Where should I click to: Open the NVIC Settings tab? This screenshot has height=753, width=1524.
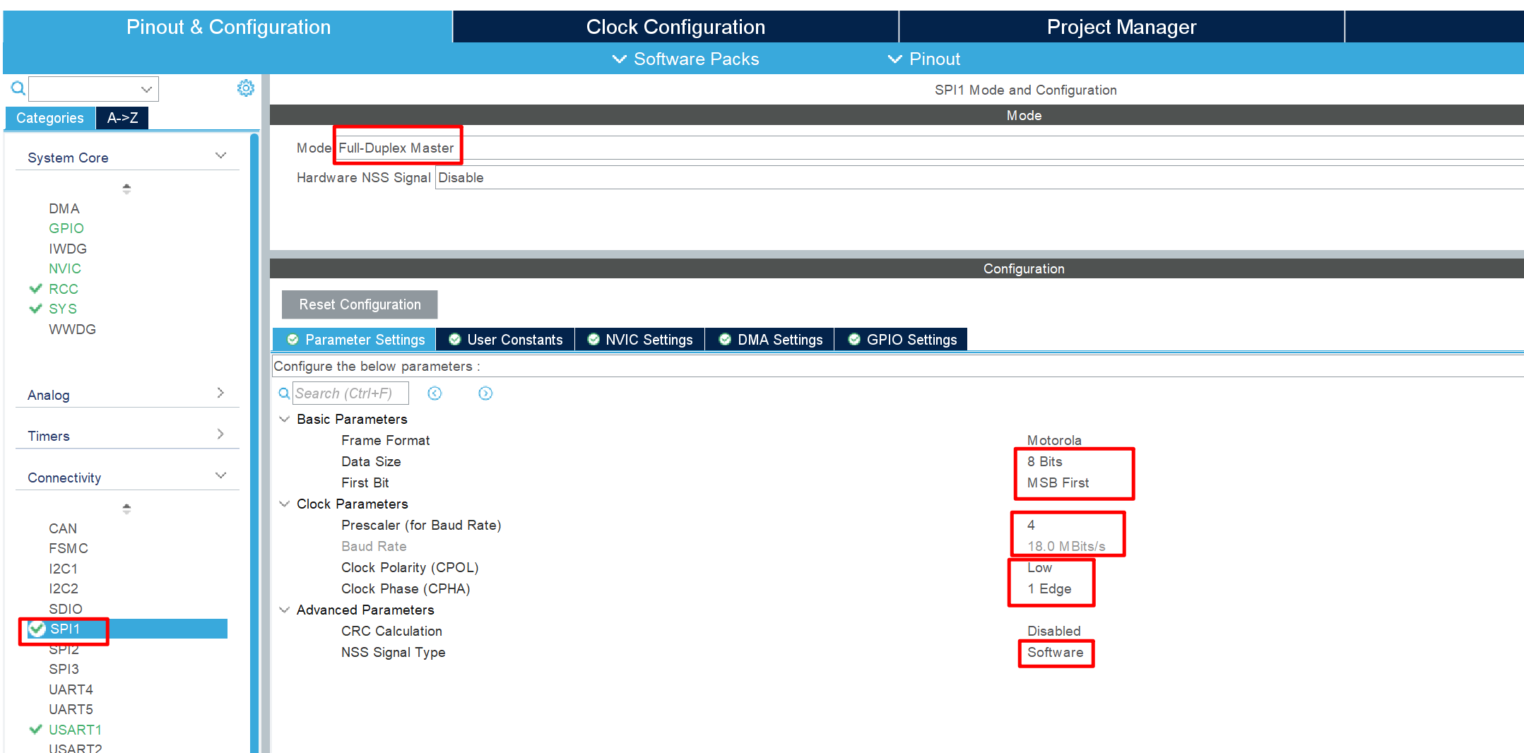tap(639, 340)
